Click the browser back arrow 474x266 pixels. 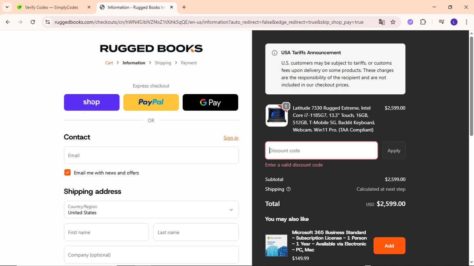coord(8,22)
